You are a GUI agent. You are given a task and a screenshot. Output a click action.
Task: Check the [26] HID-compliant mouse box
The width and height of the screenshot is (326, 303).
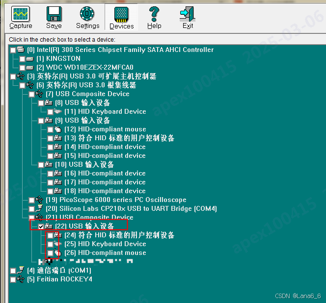(x=50, y=253)
